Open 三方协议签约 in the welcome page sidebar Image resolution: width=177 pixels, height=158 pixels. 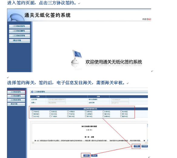click(x=19, y=26)
